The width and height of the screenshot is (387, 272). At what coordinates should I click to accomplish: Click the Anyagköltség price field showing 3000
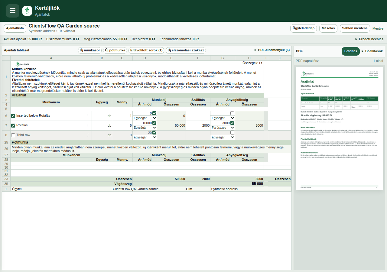coord(220,123)
